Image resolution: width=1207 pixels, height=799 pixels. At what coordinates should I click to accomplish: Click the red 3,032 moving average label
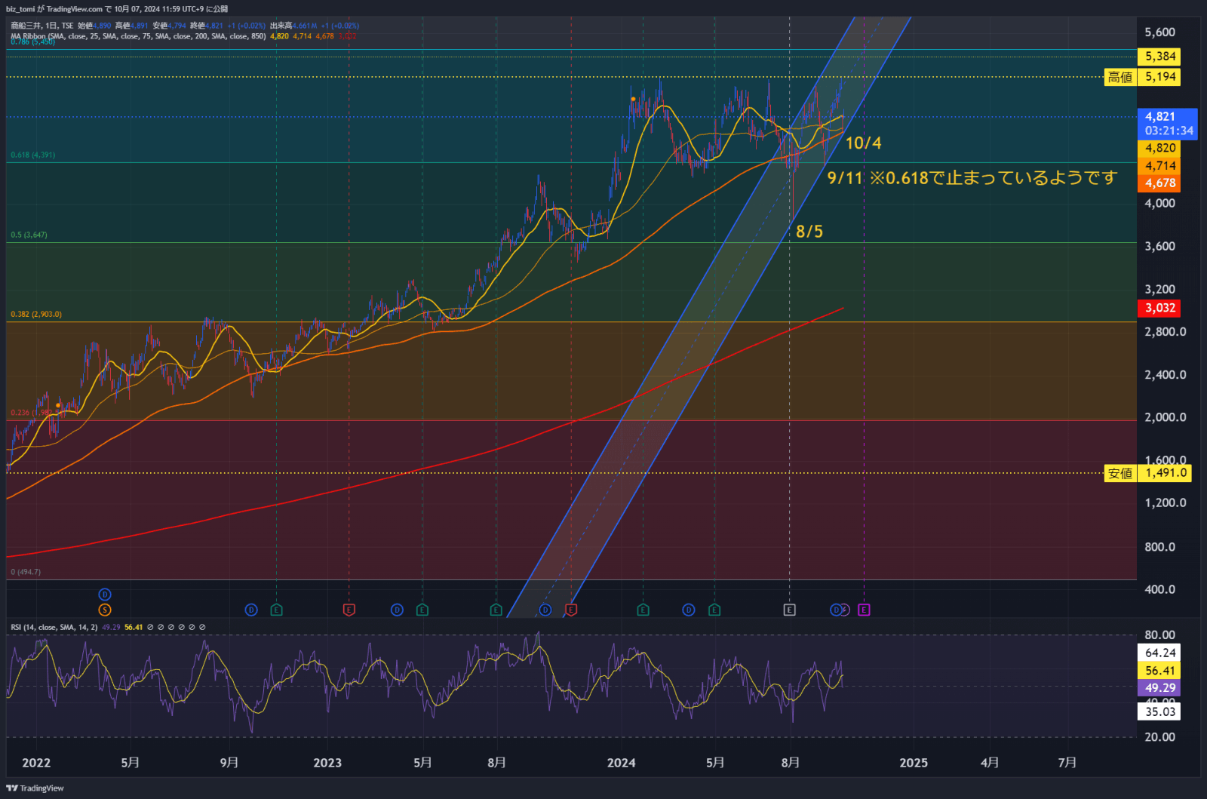[x=1159, y=308]
